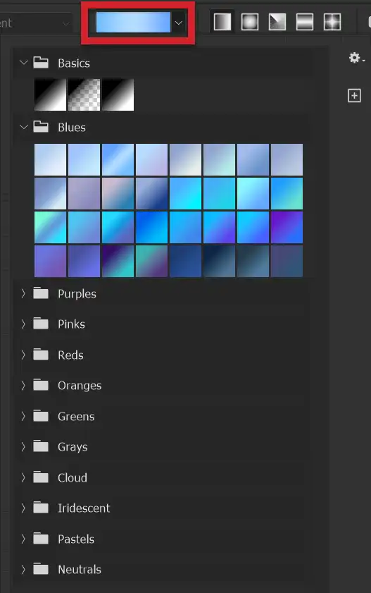
Task: Click the Purples folder icon
Action: click(x=41, y=293)
